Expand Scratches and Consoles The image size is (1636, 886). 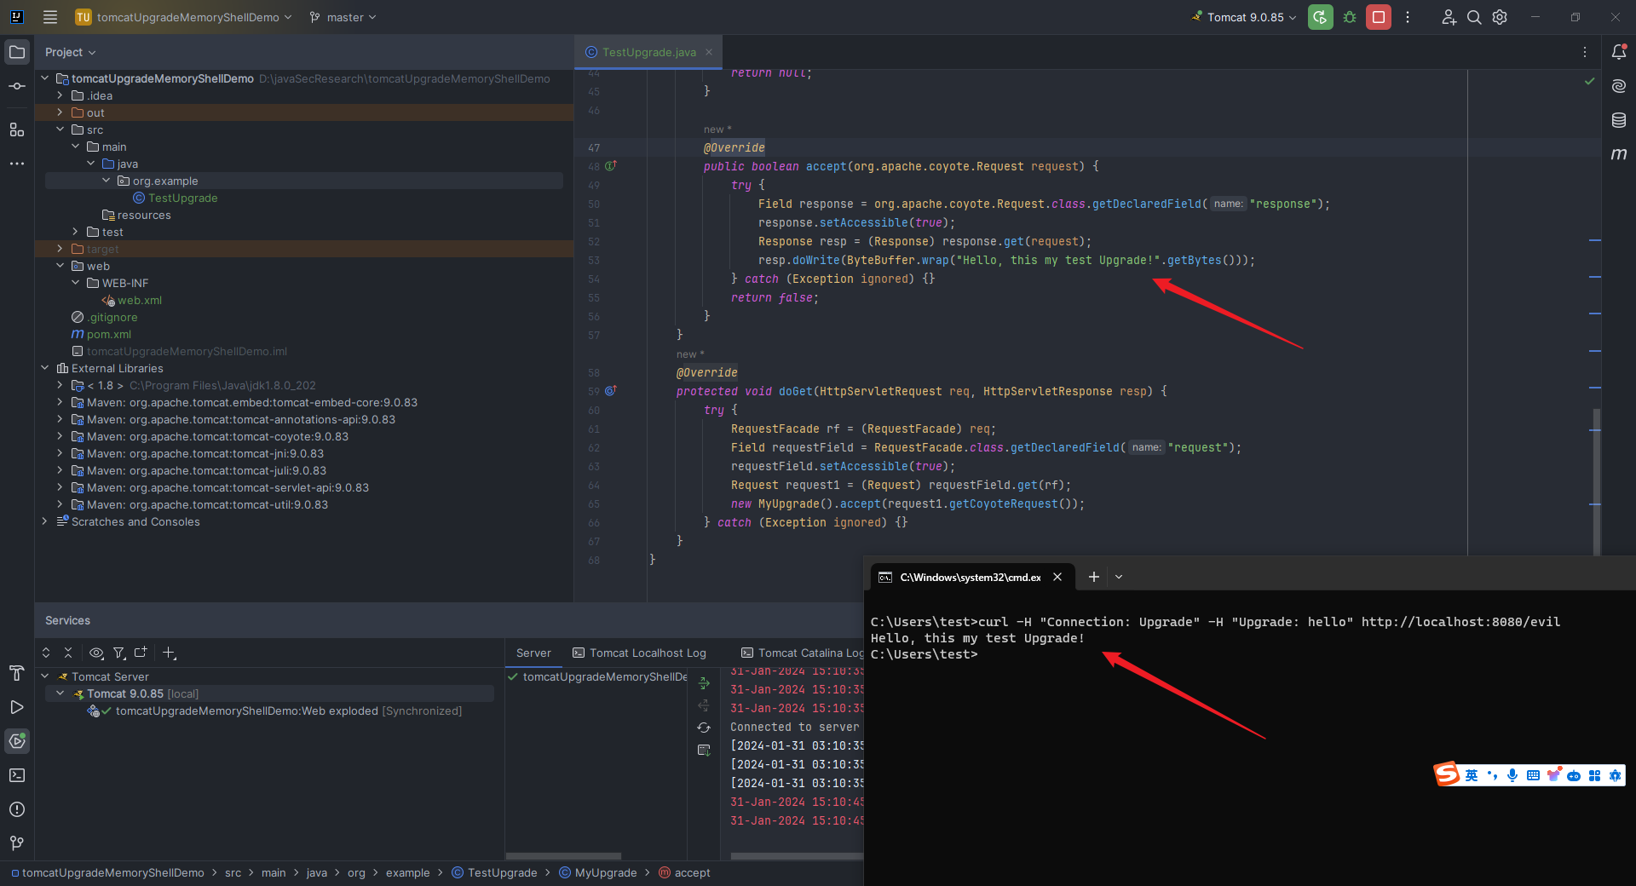[x=44, y=521]
